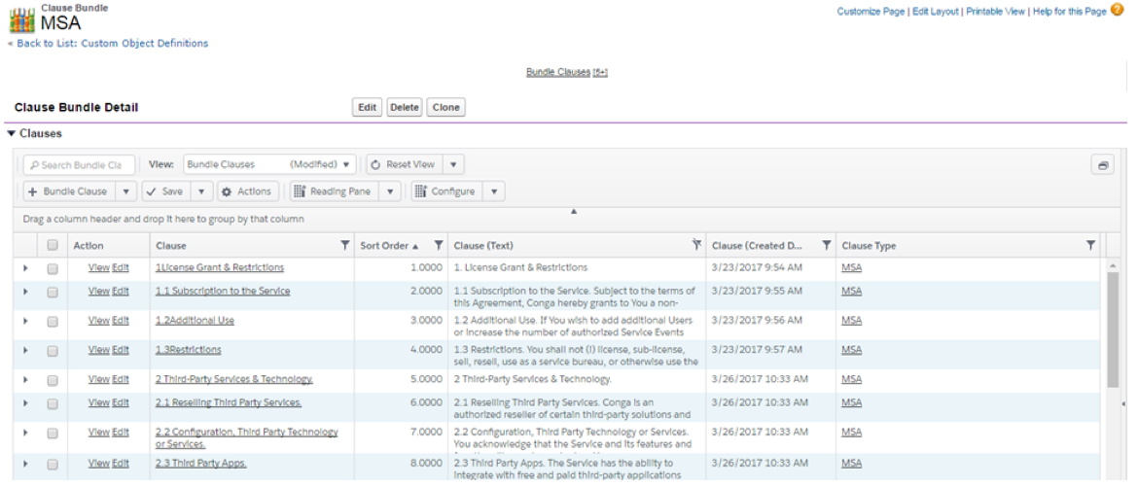Open the Reading Pane button
The height and width of the screenshot is (487, 1138).
[x=334, y=191]
